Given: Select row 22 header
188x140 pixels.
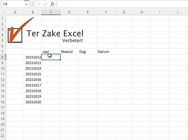Looking at the screenshot, I should (3, 136).
